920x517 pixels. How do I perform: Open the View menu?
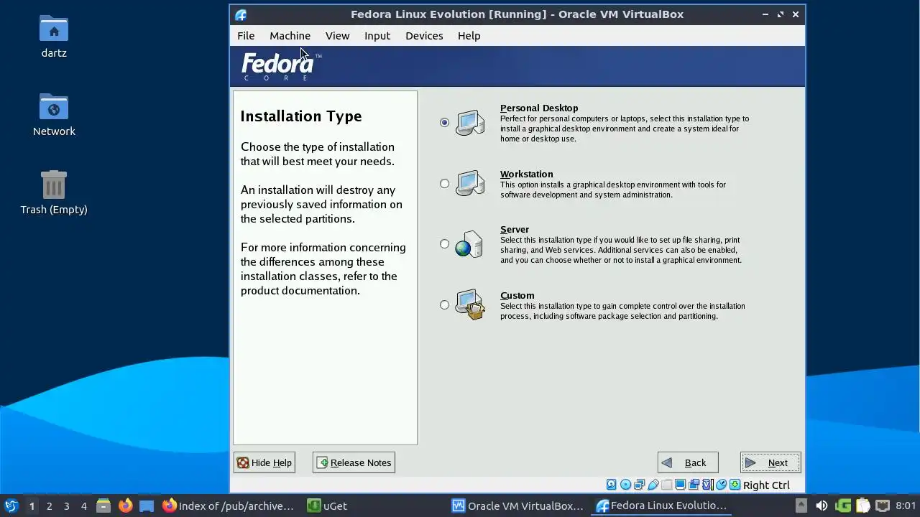pyautogui.click(x=337, y=36)
